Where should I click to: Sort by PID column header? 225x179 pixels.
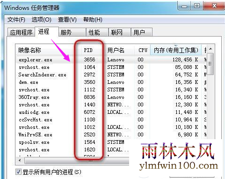point(93,50)
